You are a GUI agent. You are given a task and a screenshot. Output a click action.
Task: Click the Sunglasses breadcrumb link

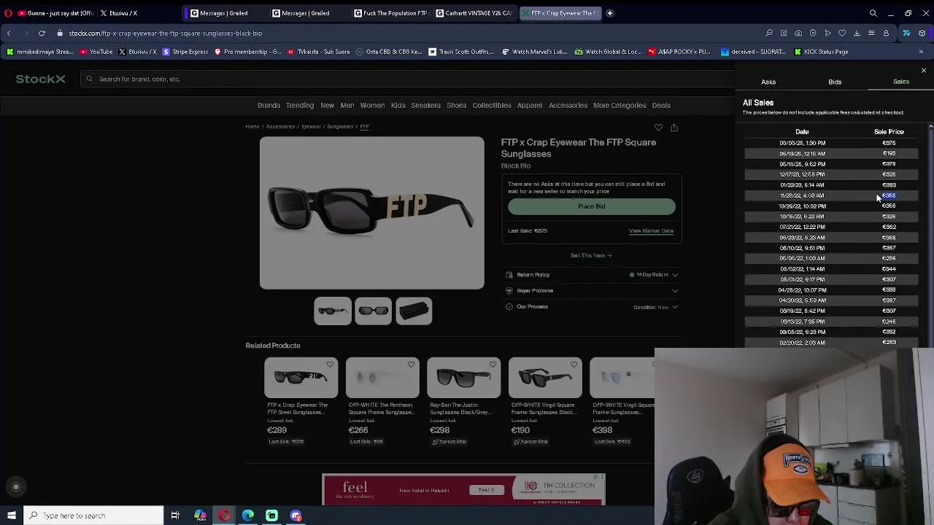click(x=340, y=127)
